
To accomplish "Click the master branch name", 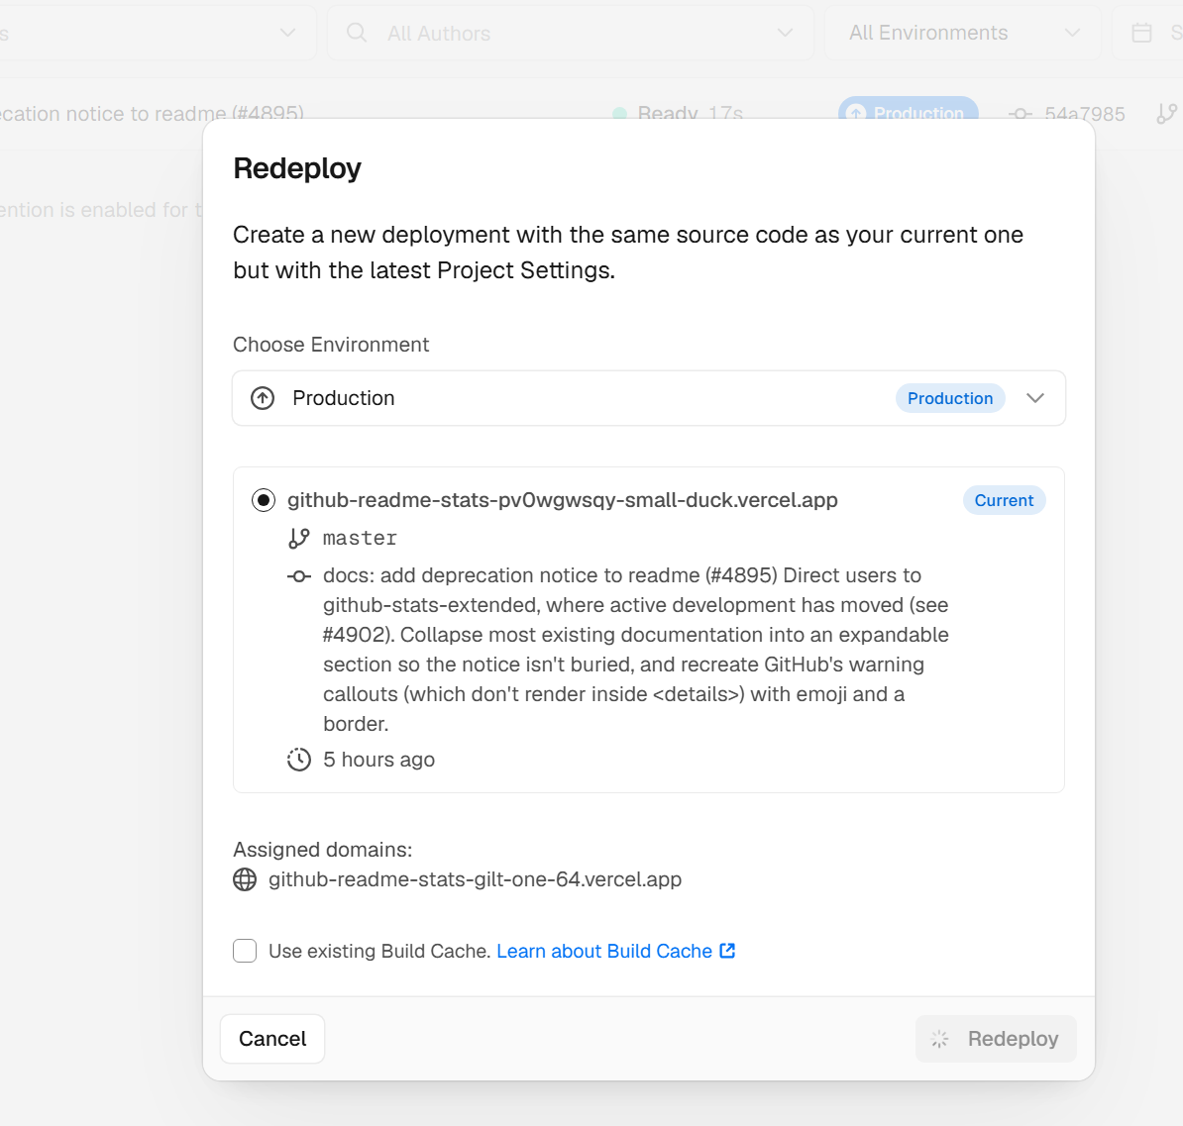I will [360, 538].
